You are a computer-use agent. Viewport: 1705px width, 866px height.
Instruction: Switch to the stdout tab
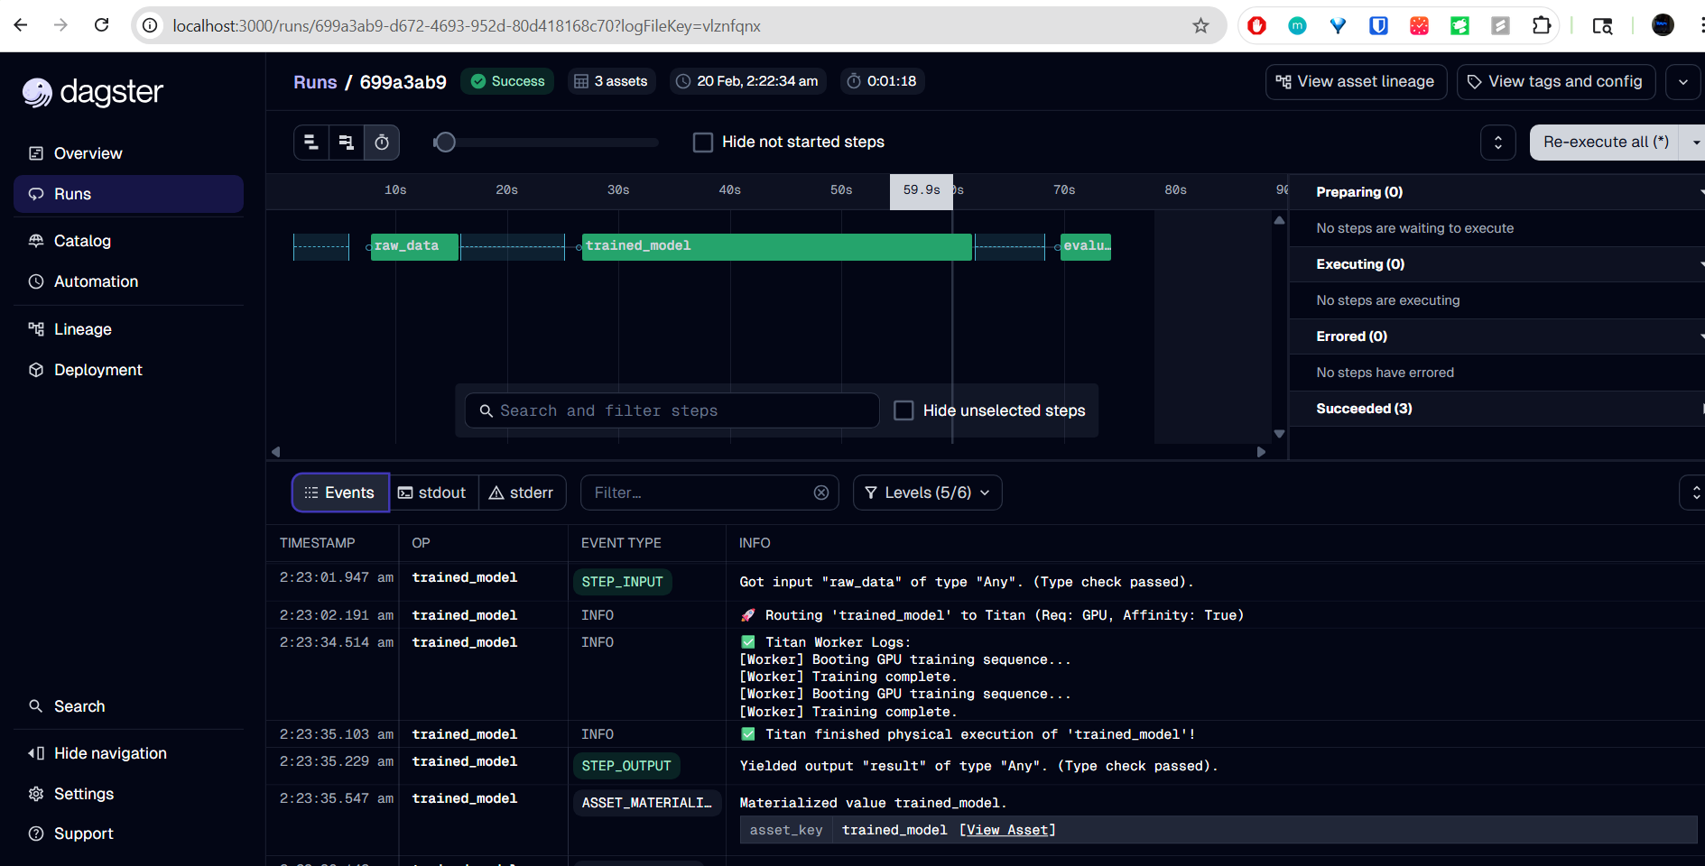433,493
